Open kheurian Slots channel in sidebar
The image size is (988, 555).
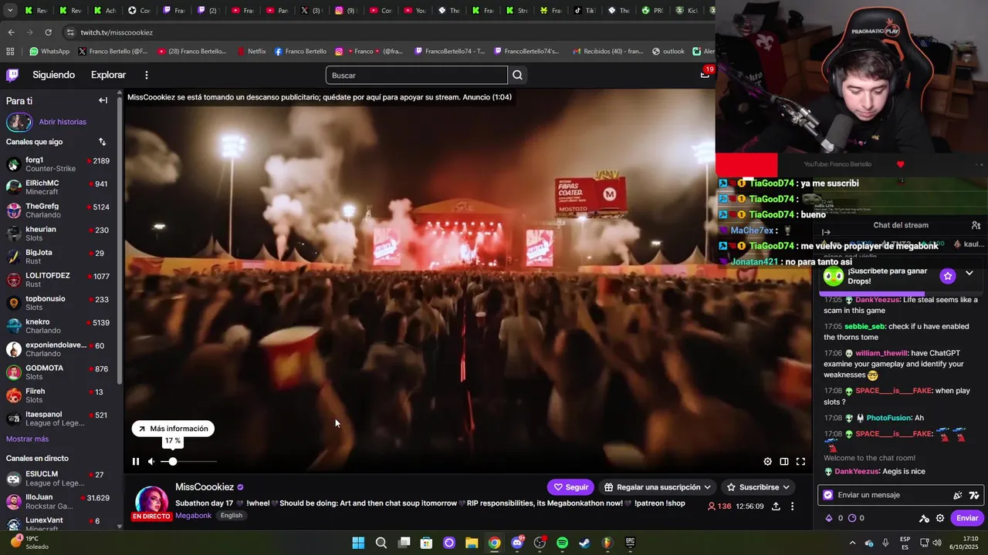pos(59,234)
